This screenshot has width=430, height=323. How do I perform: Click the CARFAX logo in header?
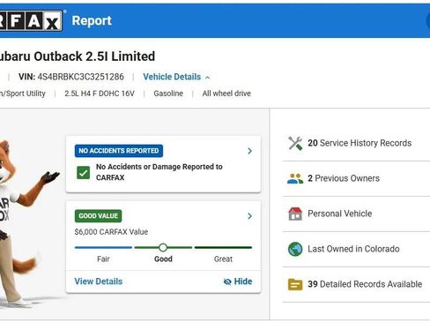31,20
